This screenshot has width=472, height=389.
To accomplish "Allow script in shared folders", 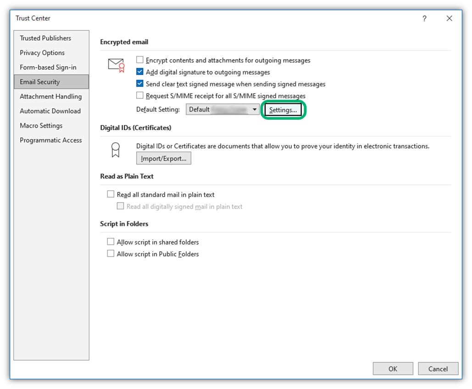I will coord(111,242).
